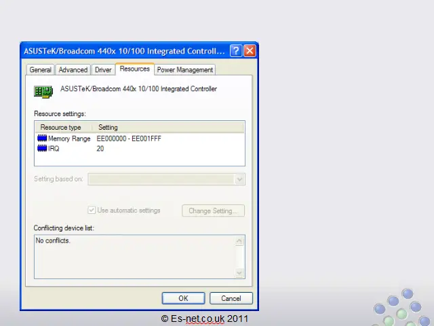
Task: Select the IRQ resource row
Action: [140, 149]
